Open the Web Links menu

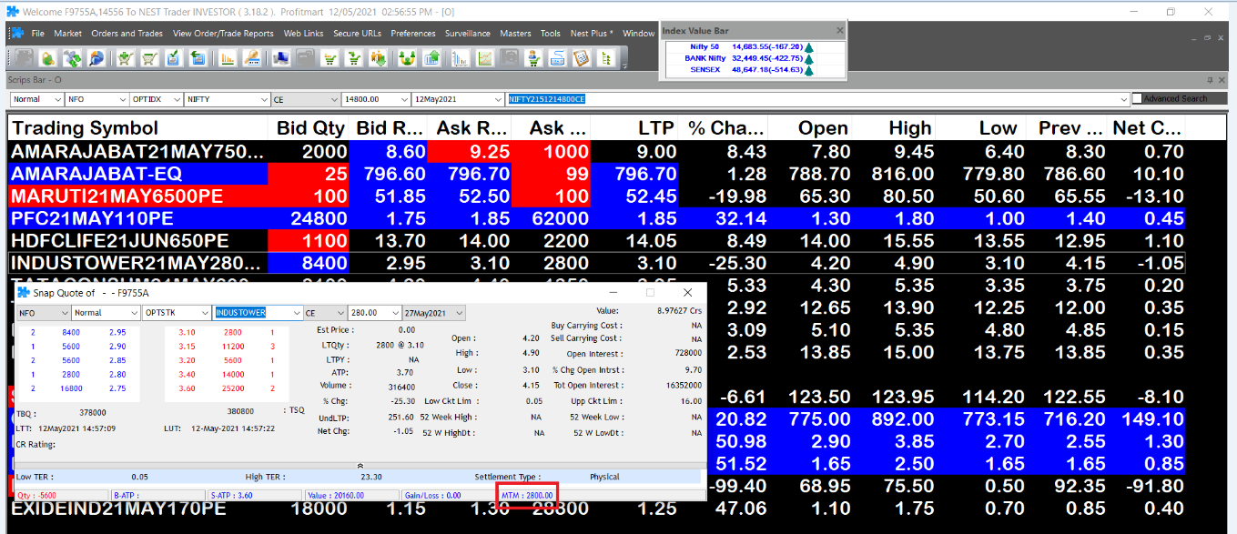[303, 34]
